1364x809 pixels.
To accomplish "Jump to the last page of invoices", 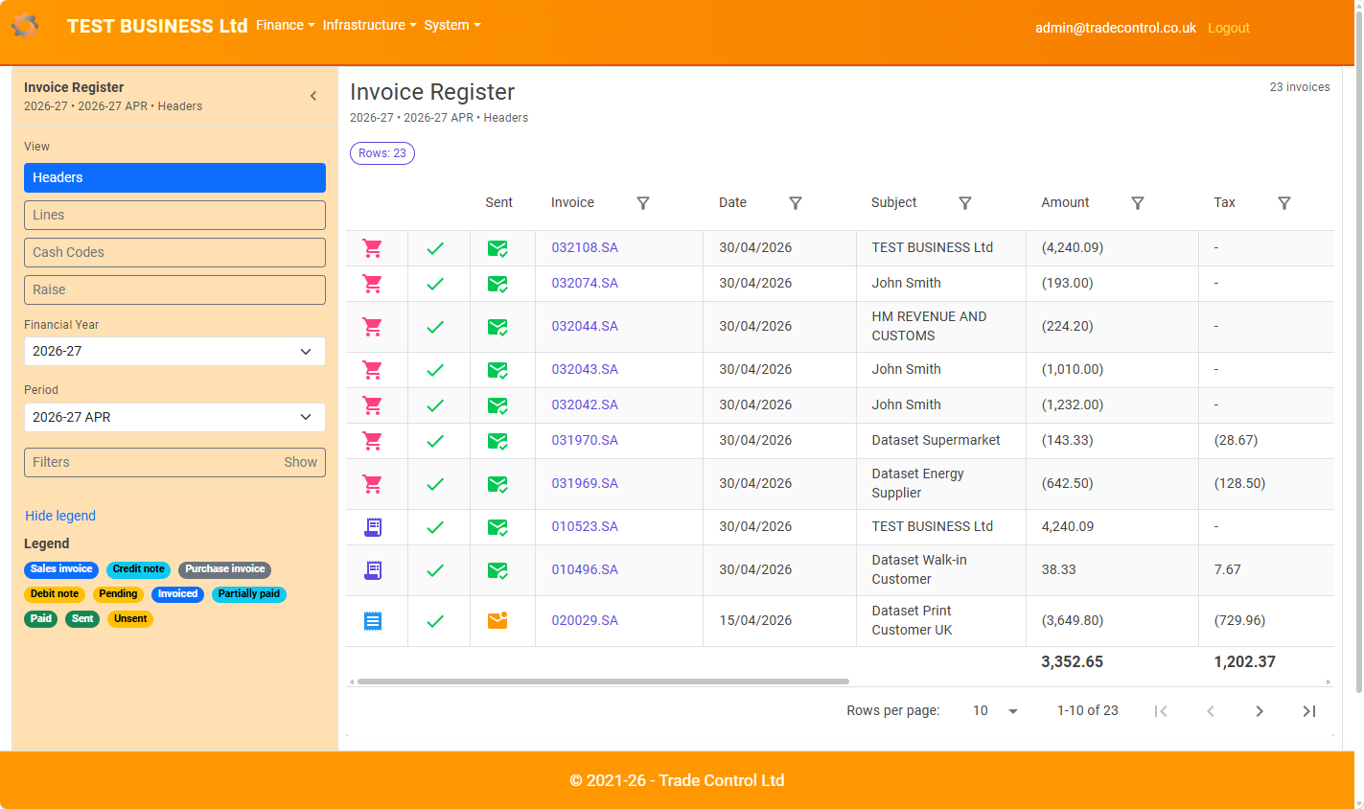I will coord(1309,711).
